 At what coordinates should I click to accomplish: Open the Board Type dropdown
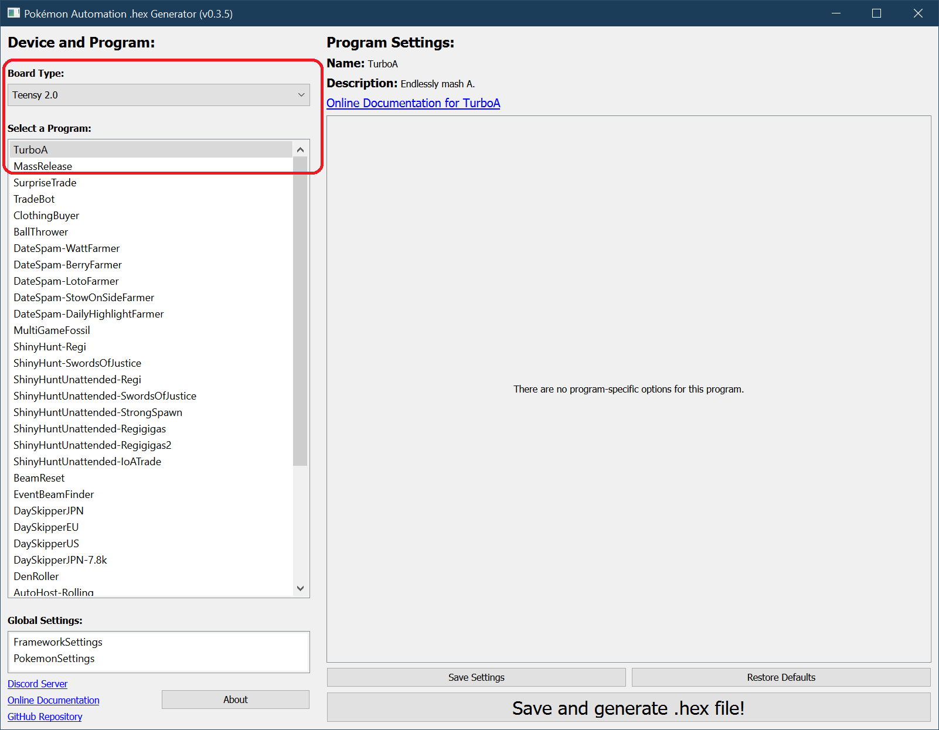[x=158, y=95]
